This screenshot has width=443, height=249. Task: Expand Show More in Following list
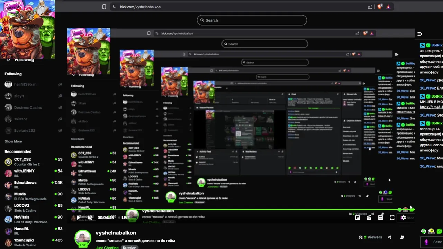[x=13, y=141]
